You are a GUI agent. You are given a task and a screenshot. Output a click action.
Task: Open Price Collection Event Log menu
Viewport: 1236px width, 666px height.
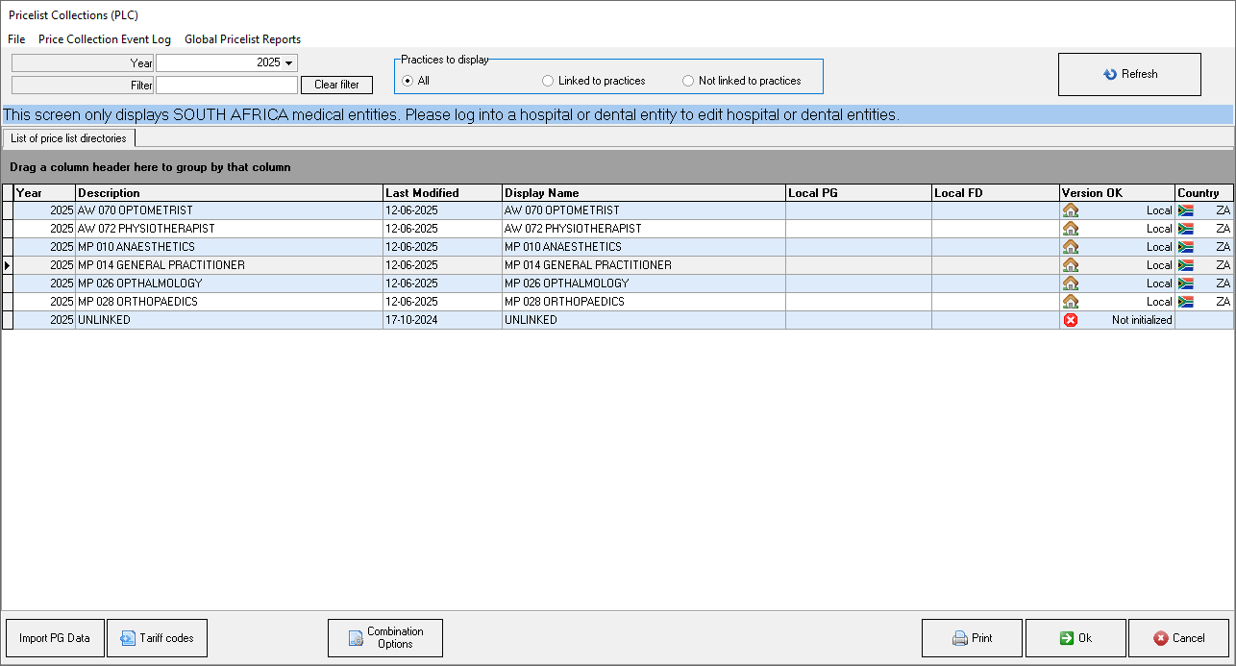tap(105, 39)
